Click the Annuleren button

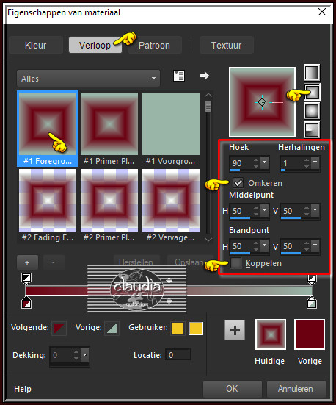296,389
